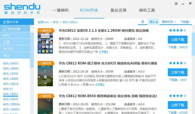Select 华为 U8800+ in device list
This screenshot has width=195, height=114.
point(12,110)
